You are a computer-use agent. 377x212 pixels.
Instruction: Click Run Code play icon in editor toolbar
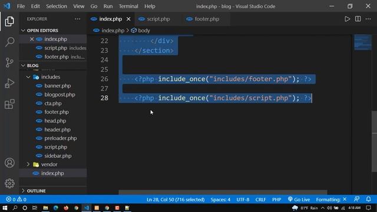pos(347,19)
